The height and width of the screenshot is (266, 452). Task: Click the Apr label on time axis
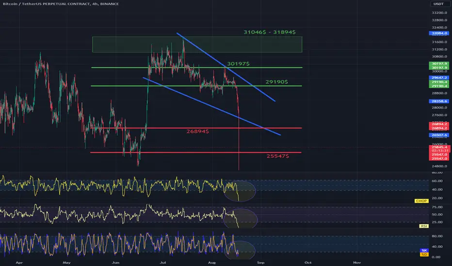[19, 263]
